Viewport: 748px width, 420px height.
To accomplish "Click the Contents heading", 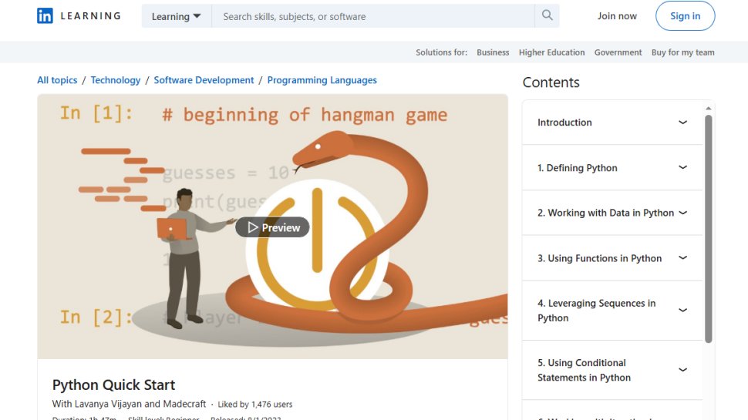I will (551, 82).
